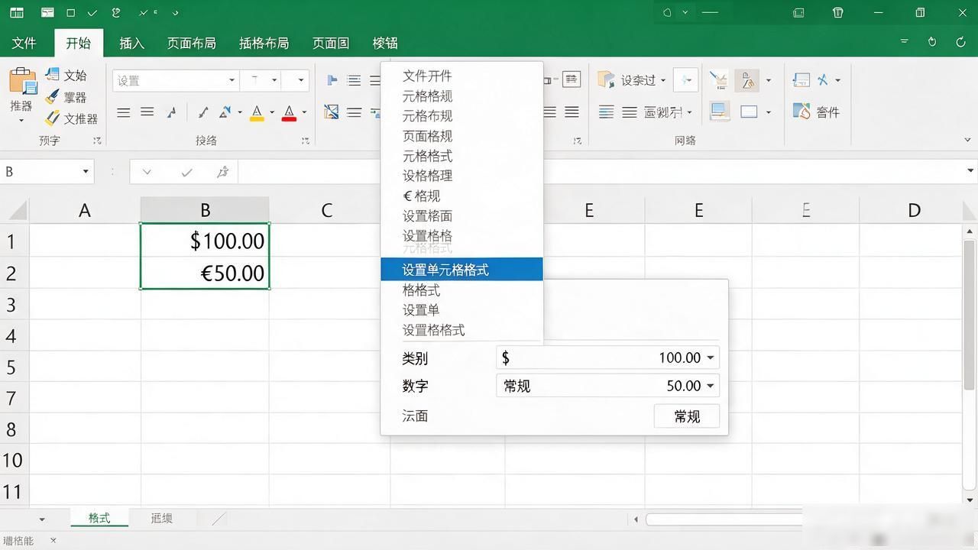
Task: Click the horizontal scrollbar left arrow
Action: click(x=636, y=519)
